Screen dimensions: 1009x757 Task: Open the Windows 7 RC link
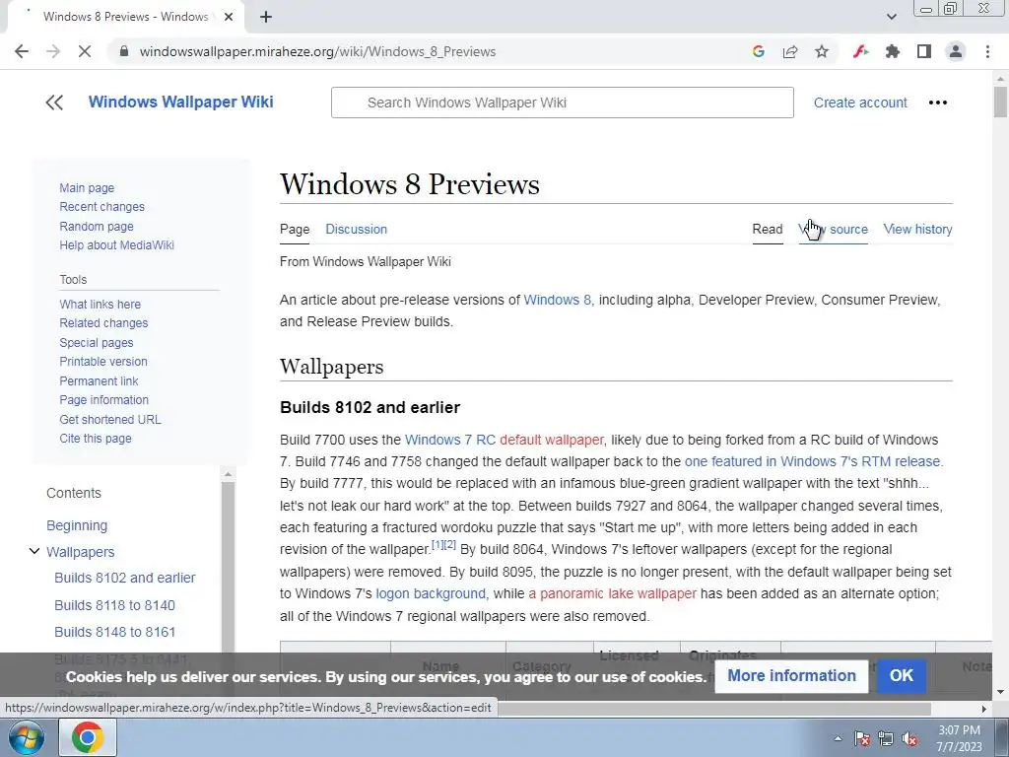[449, 440]
